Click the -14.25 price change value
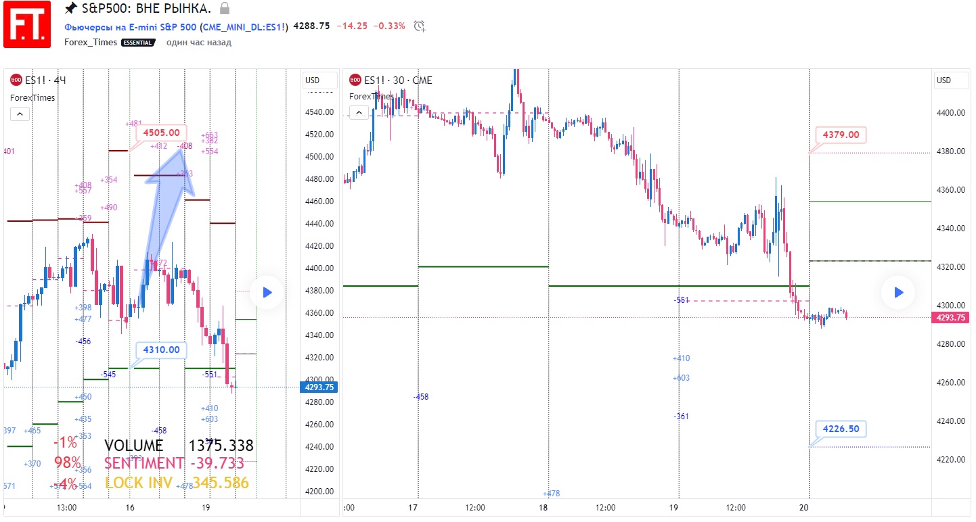Image resolution: width=976 pixels, height=522 pixels. pyautogui.click(x=352, y=26)
